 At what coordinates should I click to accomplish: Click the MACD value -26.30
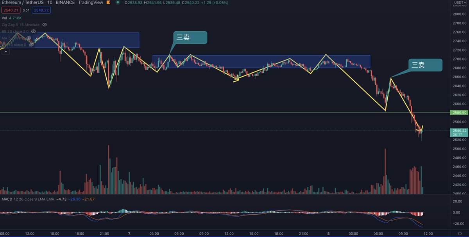coord(74,199)
